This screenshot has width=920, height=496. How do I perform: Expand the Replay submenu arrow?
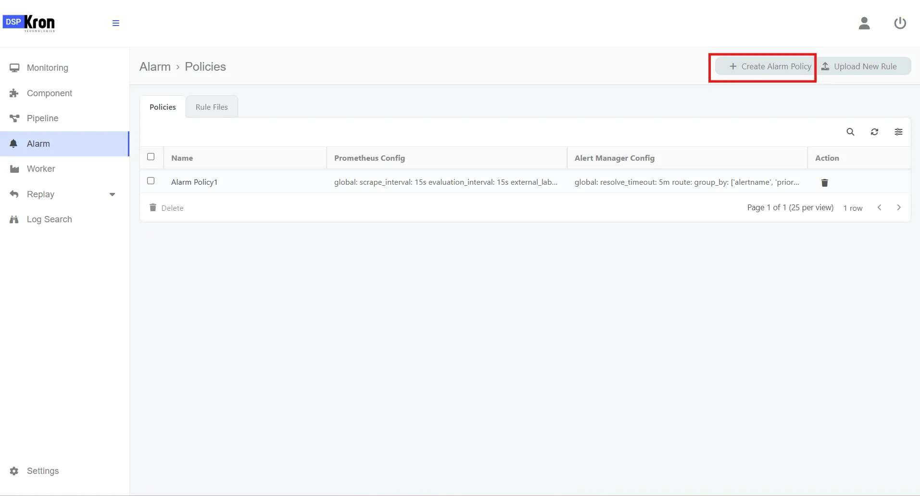(x=112, y=194)
